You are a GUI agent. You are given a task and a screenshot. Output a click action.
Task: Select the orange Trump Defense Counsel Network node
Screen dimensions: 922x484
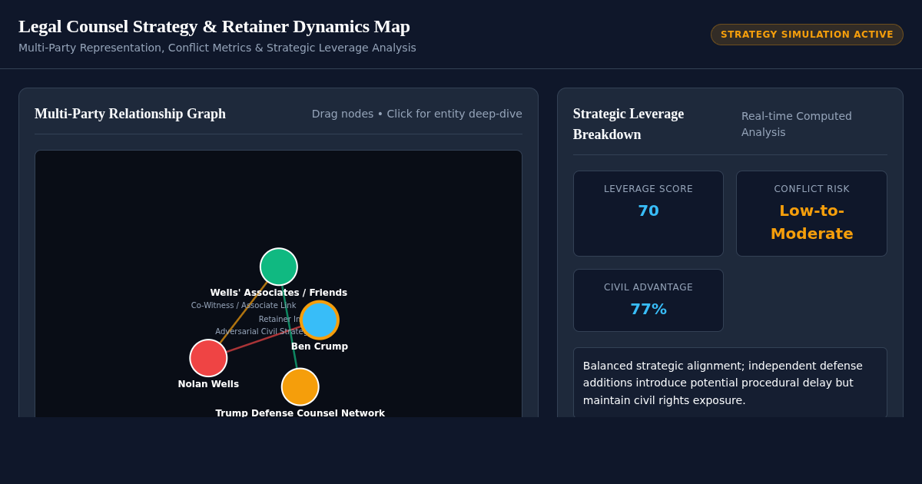pyautogui.click(x=300, y=386)
